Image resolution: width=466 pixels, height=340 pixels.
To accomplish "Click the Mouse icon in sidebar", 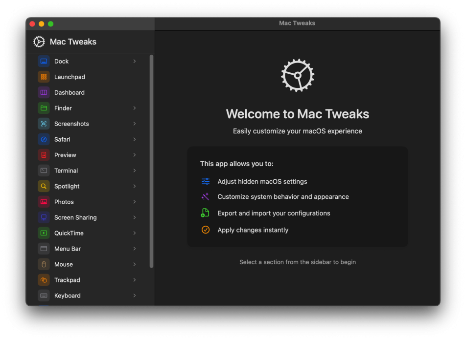I will click(44, 264).
